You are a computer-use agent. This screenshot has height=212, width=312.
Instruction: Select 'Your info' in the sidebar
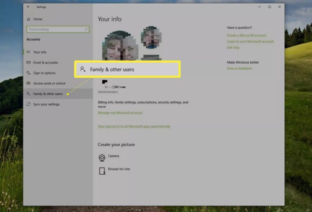click(58, 52)
